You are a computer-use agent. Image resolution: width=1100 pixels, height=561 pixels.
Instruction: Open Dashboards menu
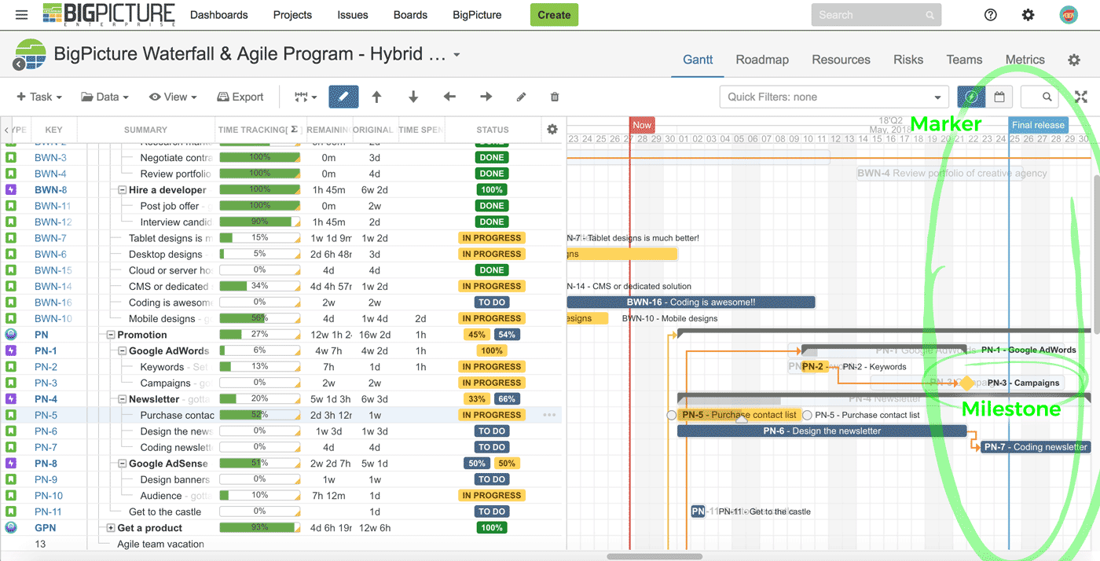tap(219, 15)
